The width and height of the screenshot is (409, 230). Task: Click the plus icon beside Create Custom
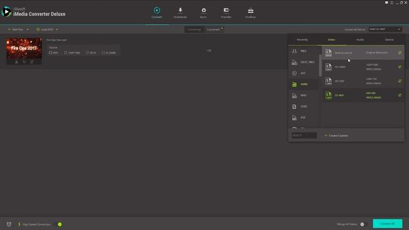coord(326,135)
